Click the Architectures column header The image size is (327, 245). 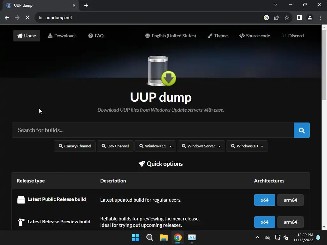[269, 181]
